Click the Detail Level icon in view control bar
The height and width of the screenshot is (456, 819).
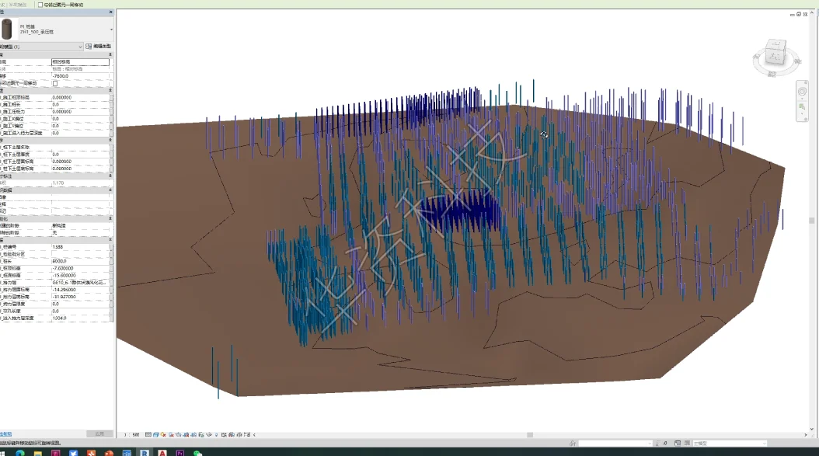pos(148,434)
